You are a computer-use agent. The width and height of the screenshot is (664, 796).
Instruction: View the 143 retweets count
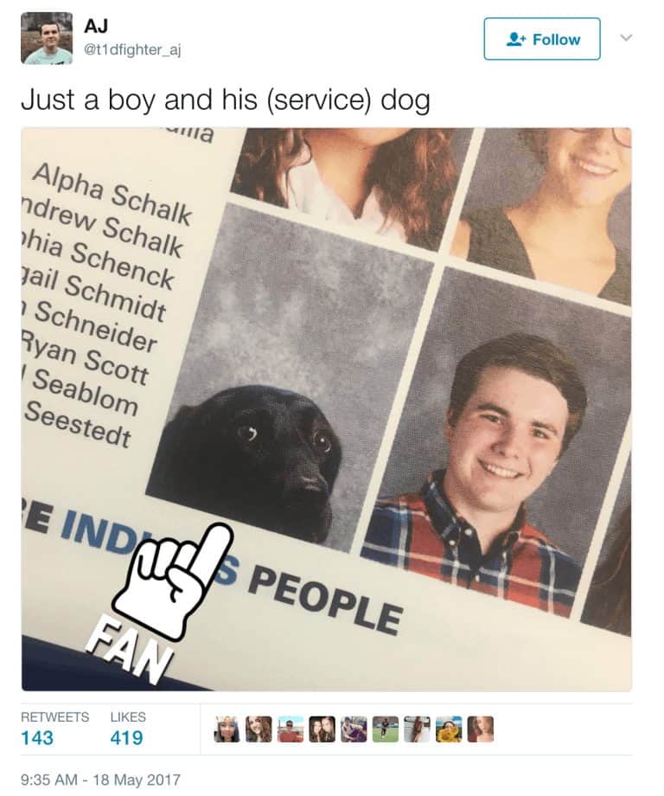(37, 738)
